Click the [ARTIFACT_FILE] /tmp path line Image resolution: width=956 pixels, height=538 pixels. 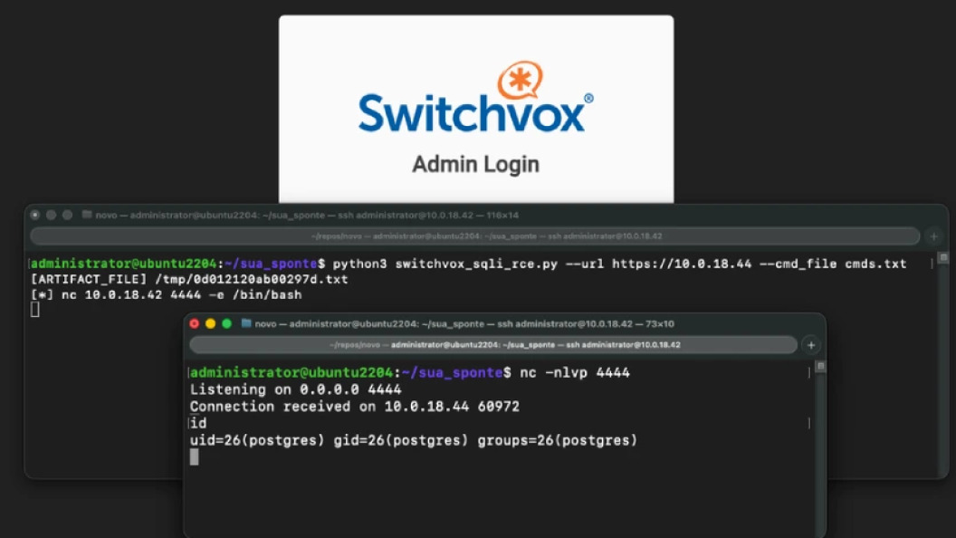point(189,279)
